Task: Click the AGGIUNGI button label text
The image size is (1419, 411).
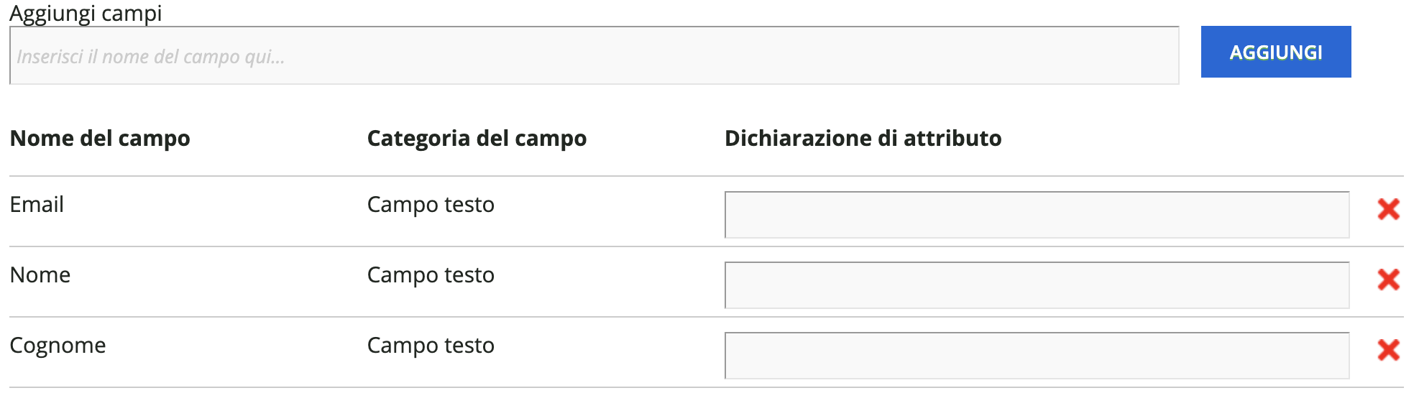Action: (x=1275, y=52)
